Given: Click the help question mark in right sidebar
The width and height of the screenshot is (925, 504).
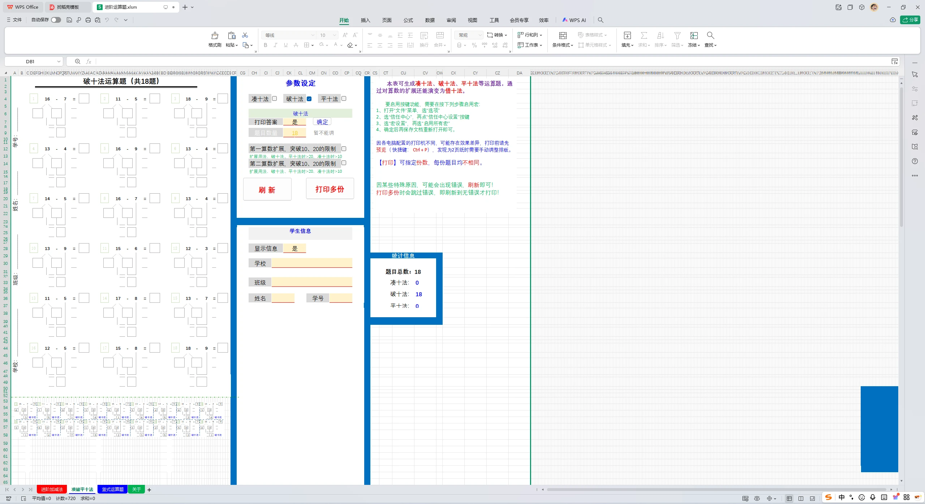Looking at the screenshot, I should click(915, 161).
